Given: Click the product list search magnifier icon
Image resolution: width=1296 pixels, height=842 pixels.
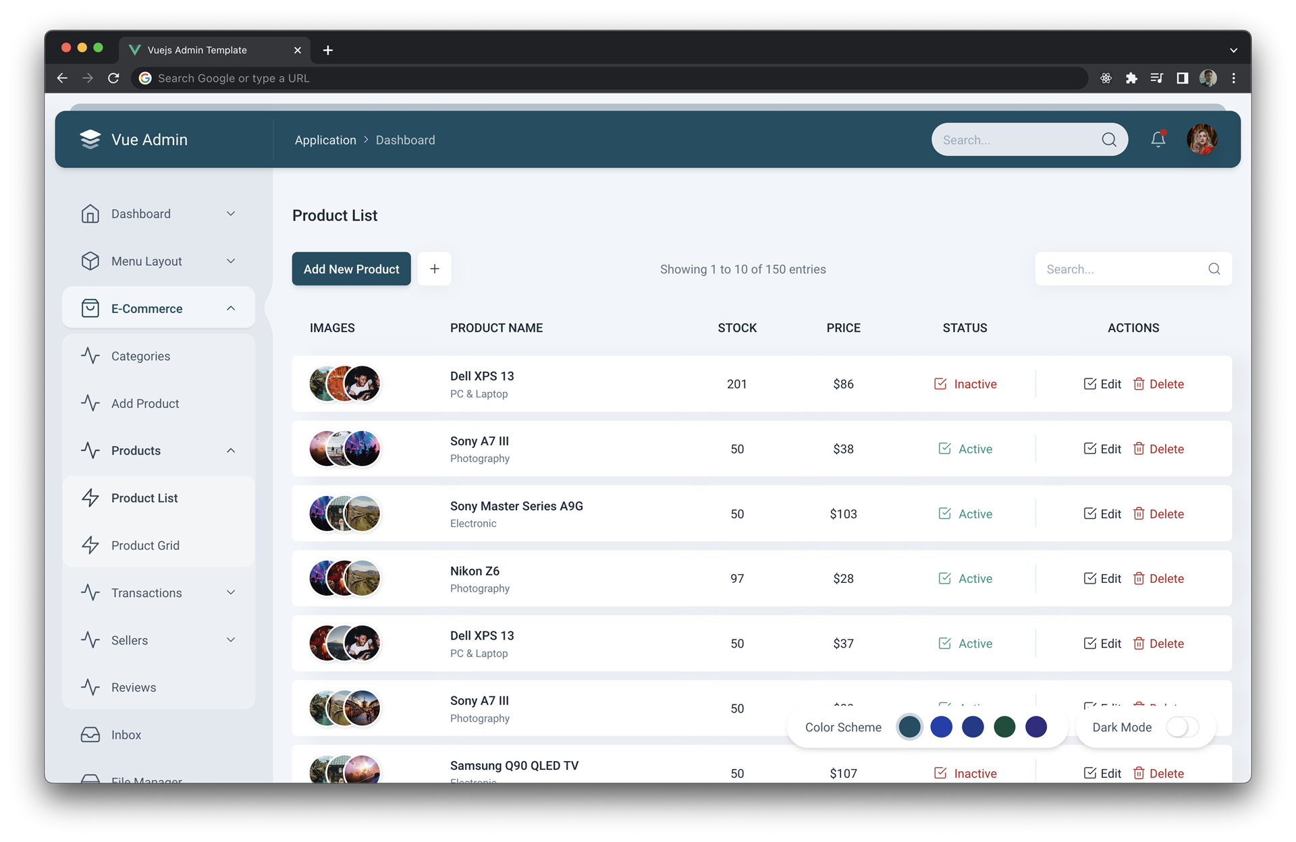Looking at the screenshot, I should 1214,269.
